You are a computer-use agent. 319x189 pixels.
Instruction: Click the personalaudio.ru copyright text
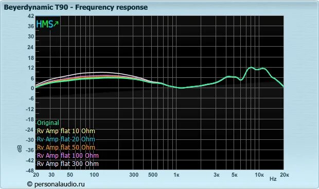click(56, 184)
